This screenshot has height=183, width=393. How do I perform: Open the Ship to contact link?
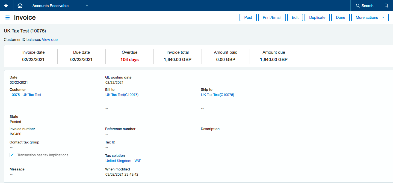[217, 95]
